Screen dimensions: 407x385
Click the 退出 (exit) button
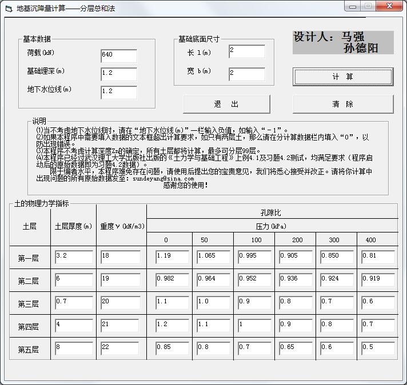tap(226, 104)
